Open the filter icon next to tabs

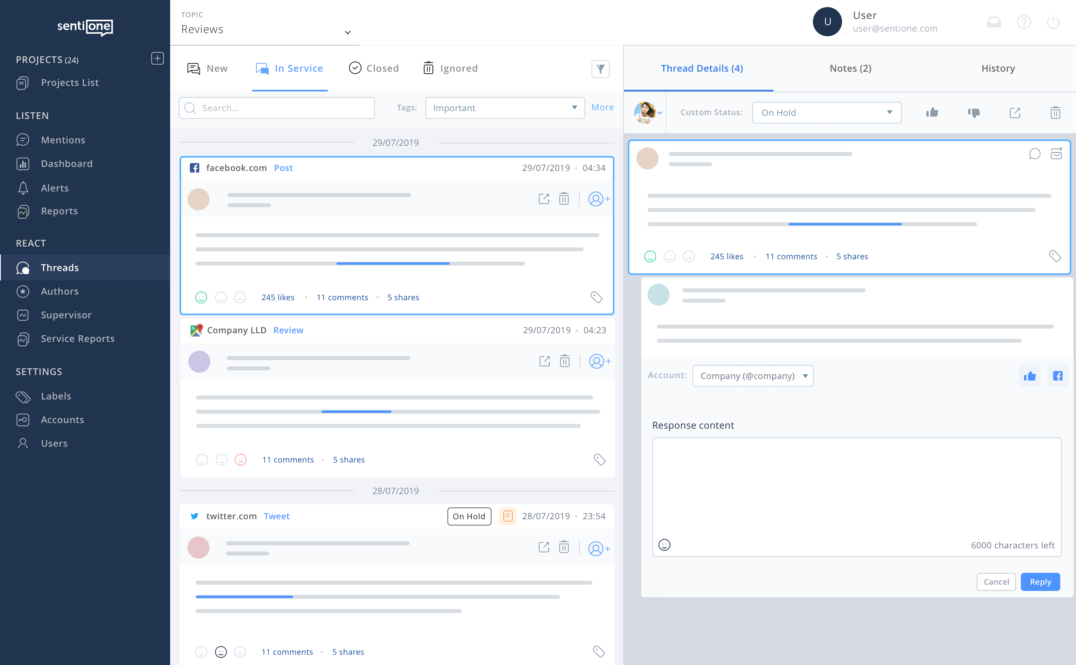click(601, 69)
